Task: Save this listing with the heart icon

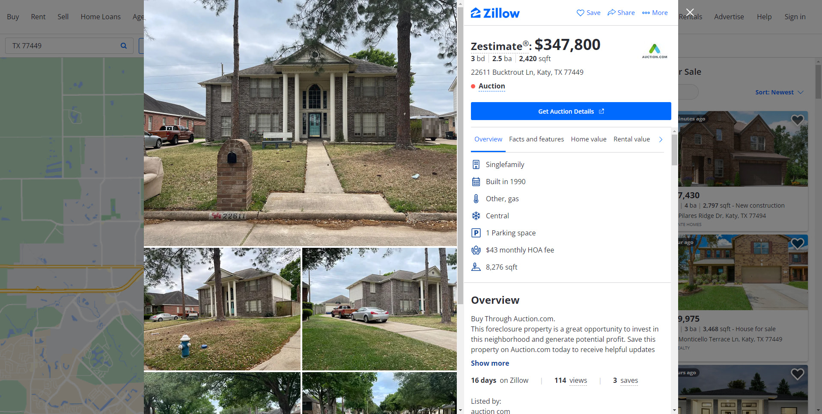Action: tap(588, 13)
